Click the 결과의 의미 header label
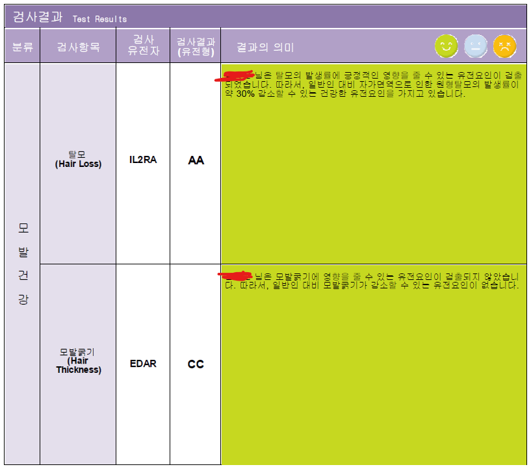The image size is (531, 467). [265, 47]
